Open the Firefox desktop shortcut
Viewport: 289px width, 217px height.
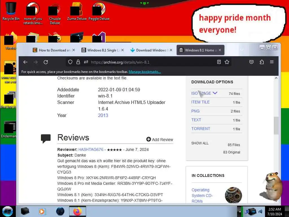[x=11, y=41]
